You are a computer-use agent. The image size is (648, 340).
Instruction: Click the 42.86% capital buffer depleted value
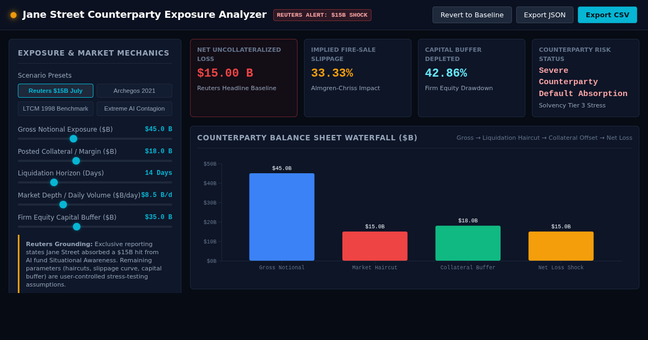pos(446,73)
